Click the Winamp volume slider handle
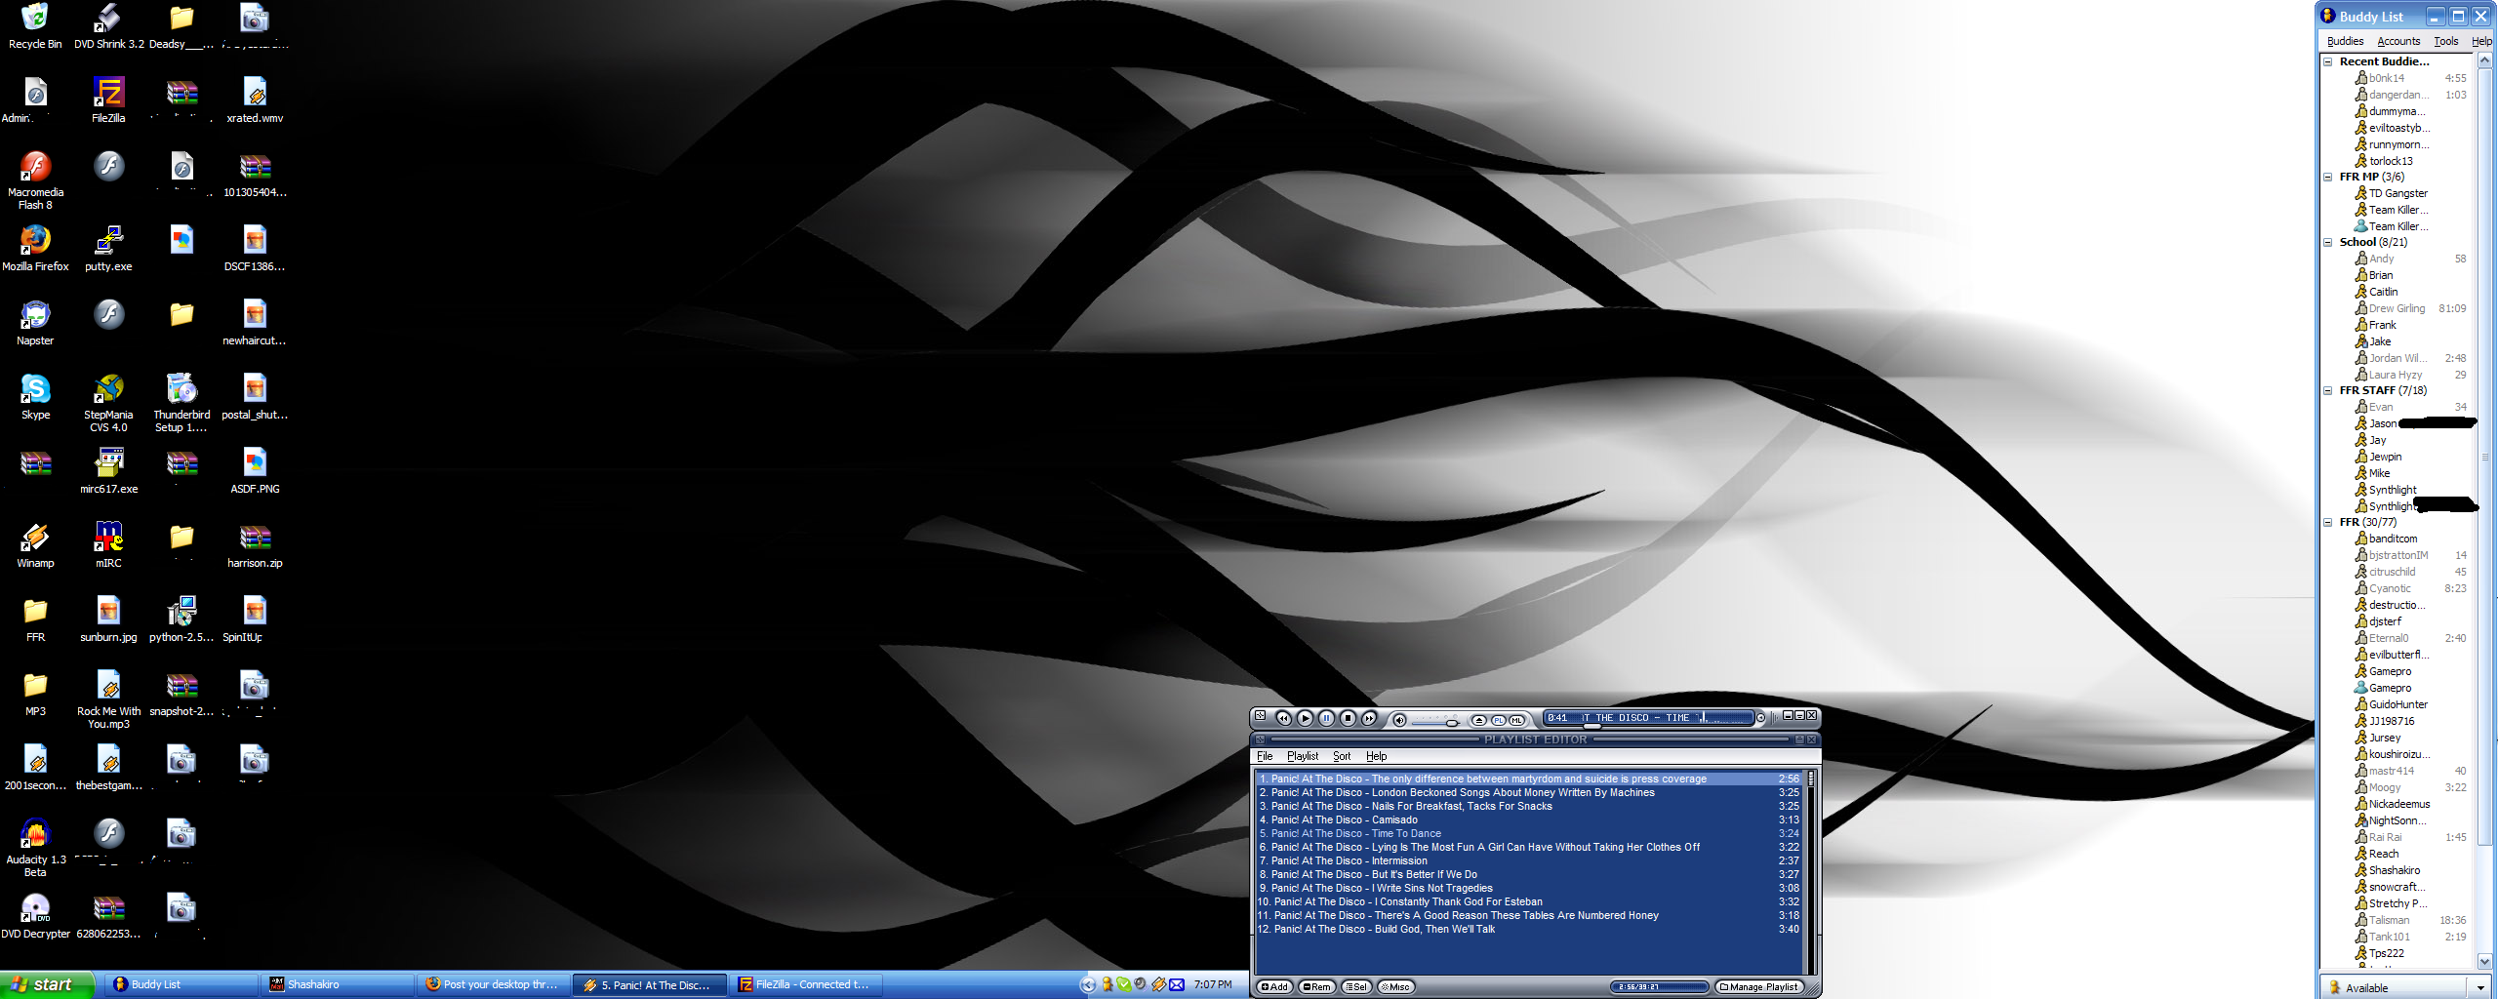The height and width of the screenshot is (999, 2498). (1452, 722)
